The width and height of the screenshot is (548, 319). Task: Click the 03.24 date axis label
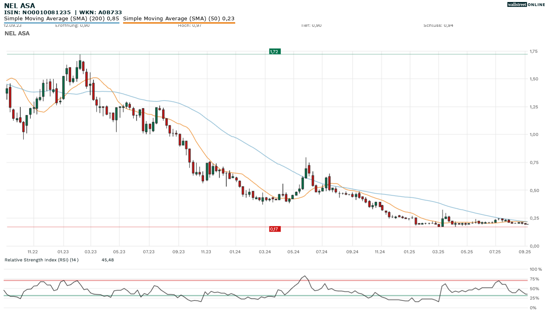265,252
